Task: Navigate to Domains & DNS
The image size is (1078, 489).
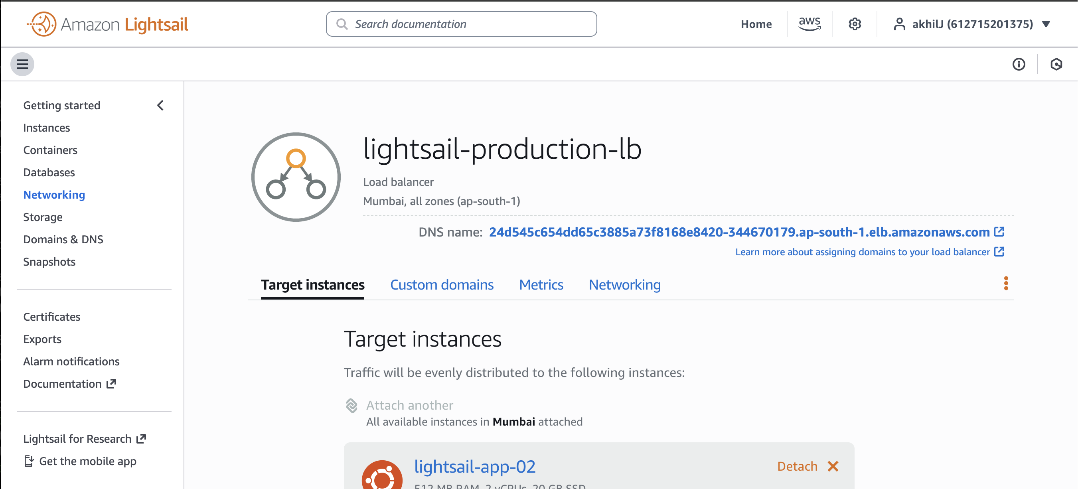Action: point(63,239)
